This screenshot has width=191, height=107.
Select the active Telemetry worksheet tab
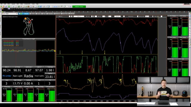coord(24,14)
